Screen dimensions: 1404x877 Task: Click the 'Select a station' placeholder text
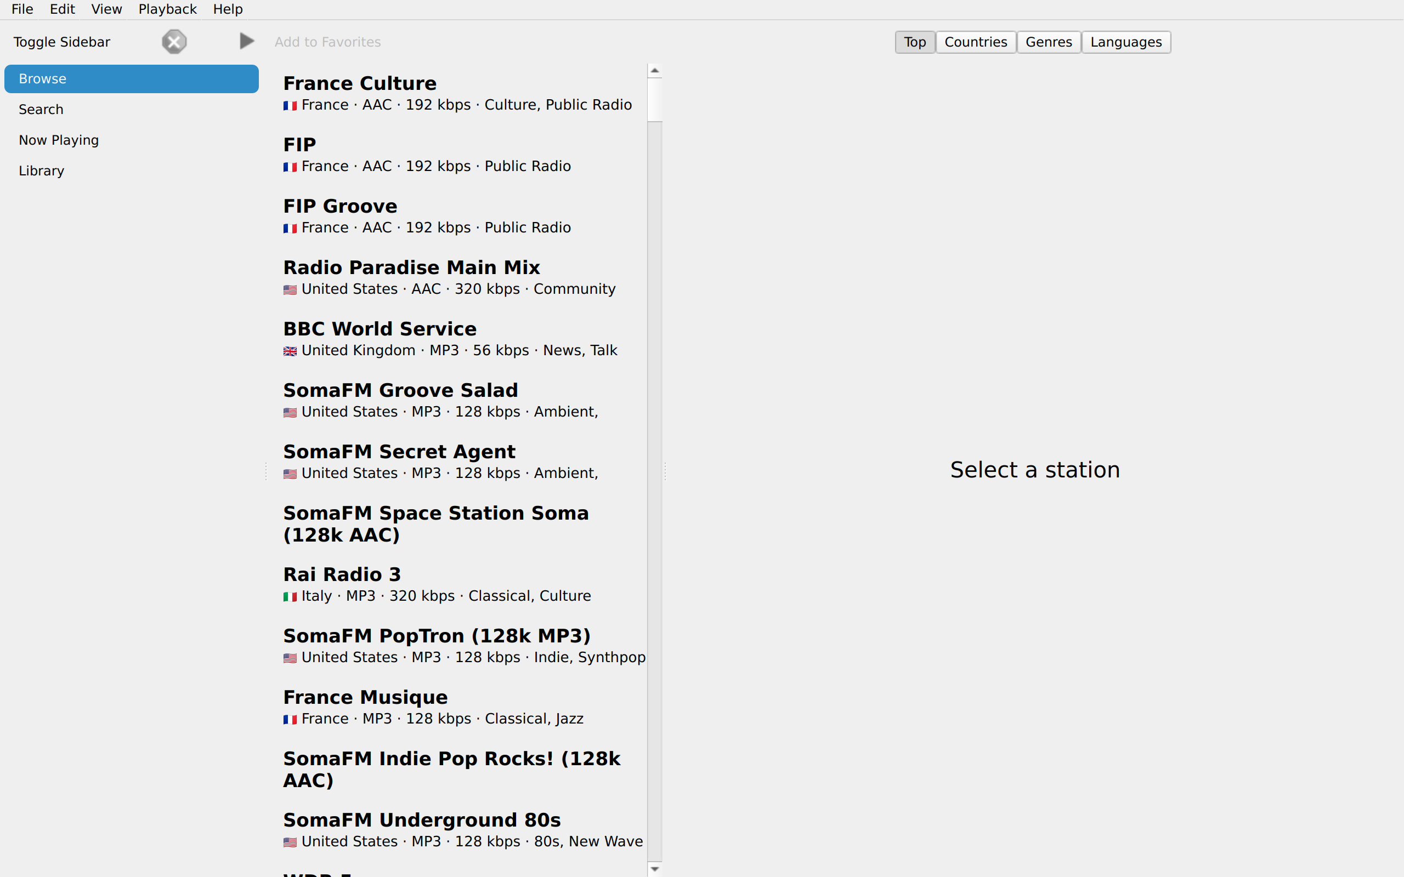coord(1035,470)
